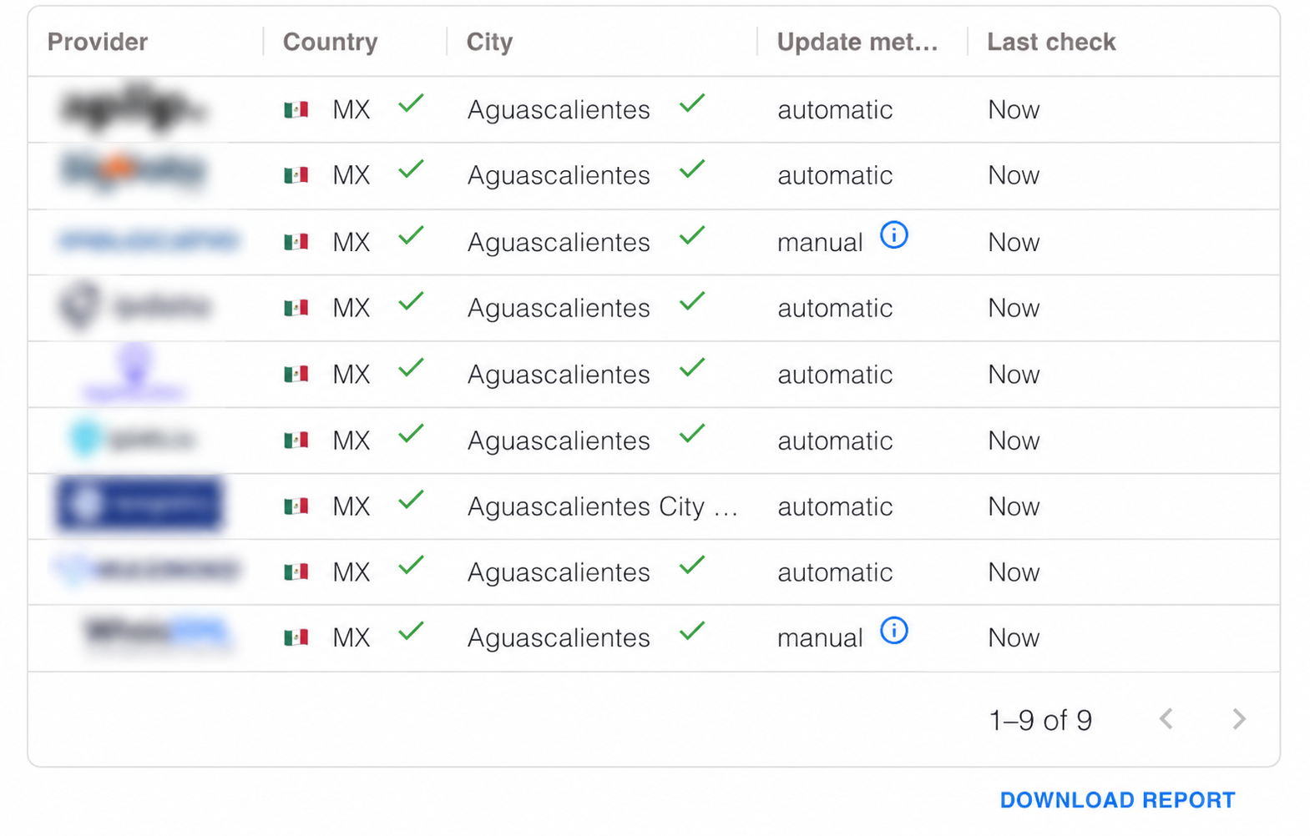Click the 'Aguascalientes City …' cell
Image resolution: width=1310 pixels, height=836 pixels.
tap(603, 506)
